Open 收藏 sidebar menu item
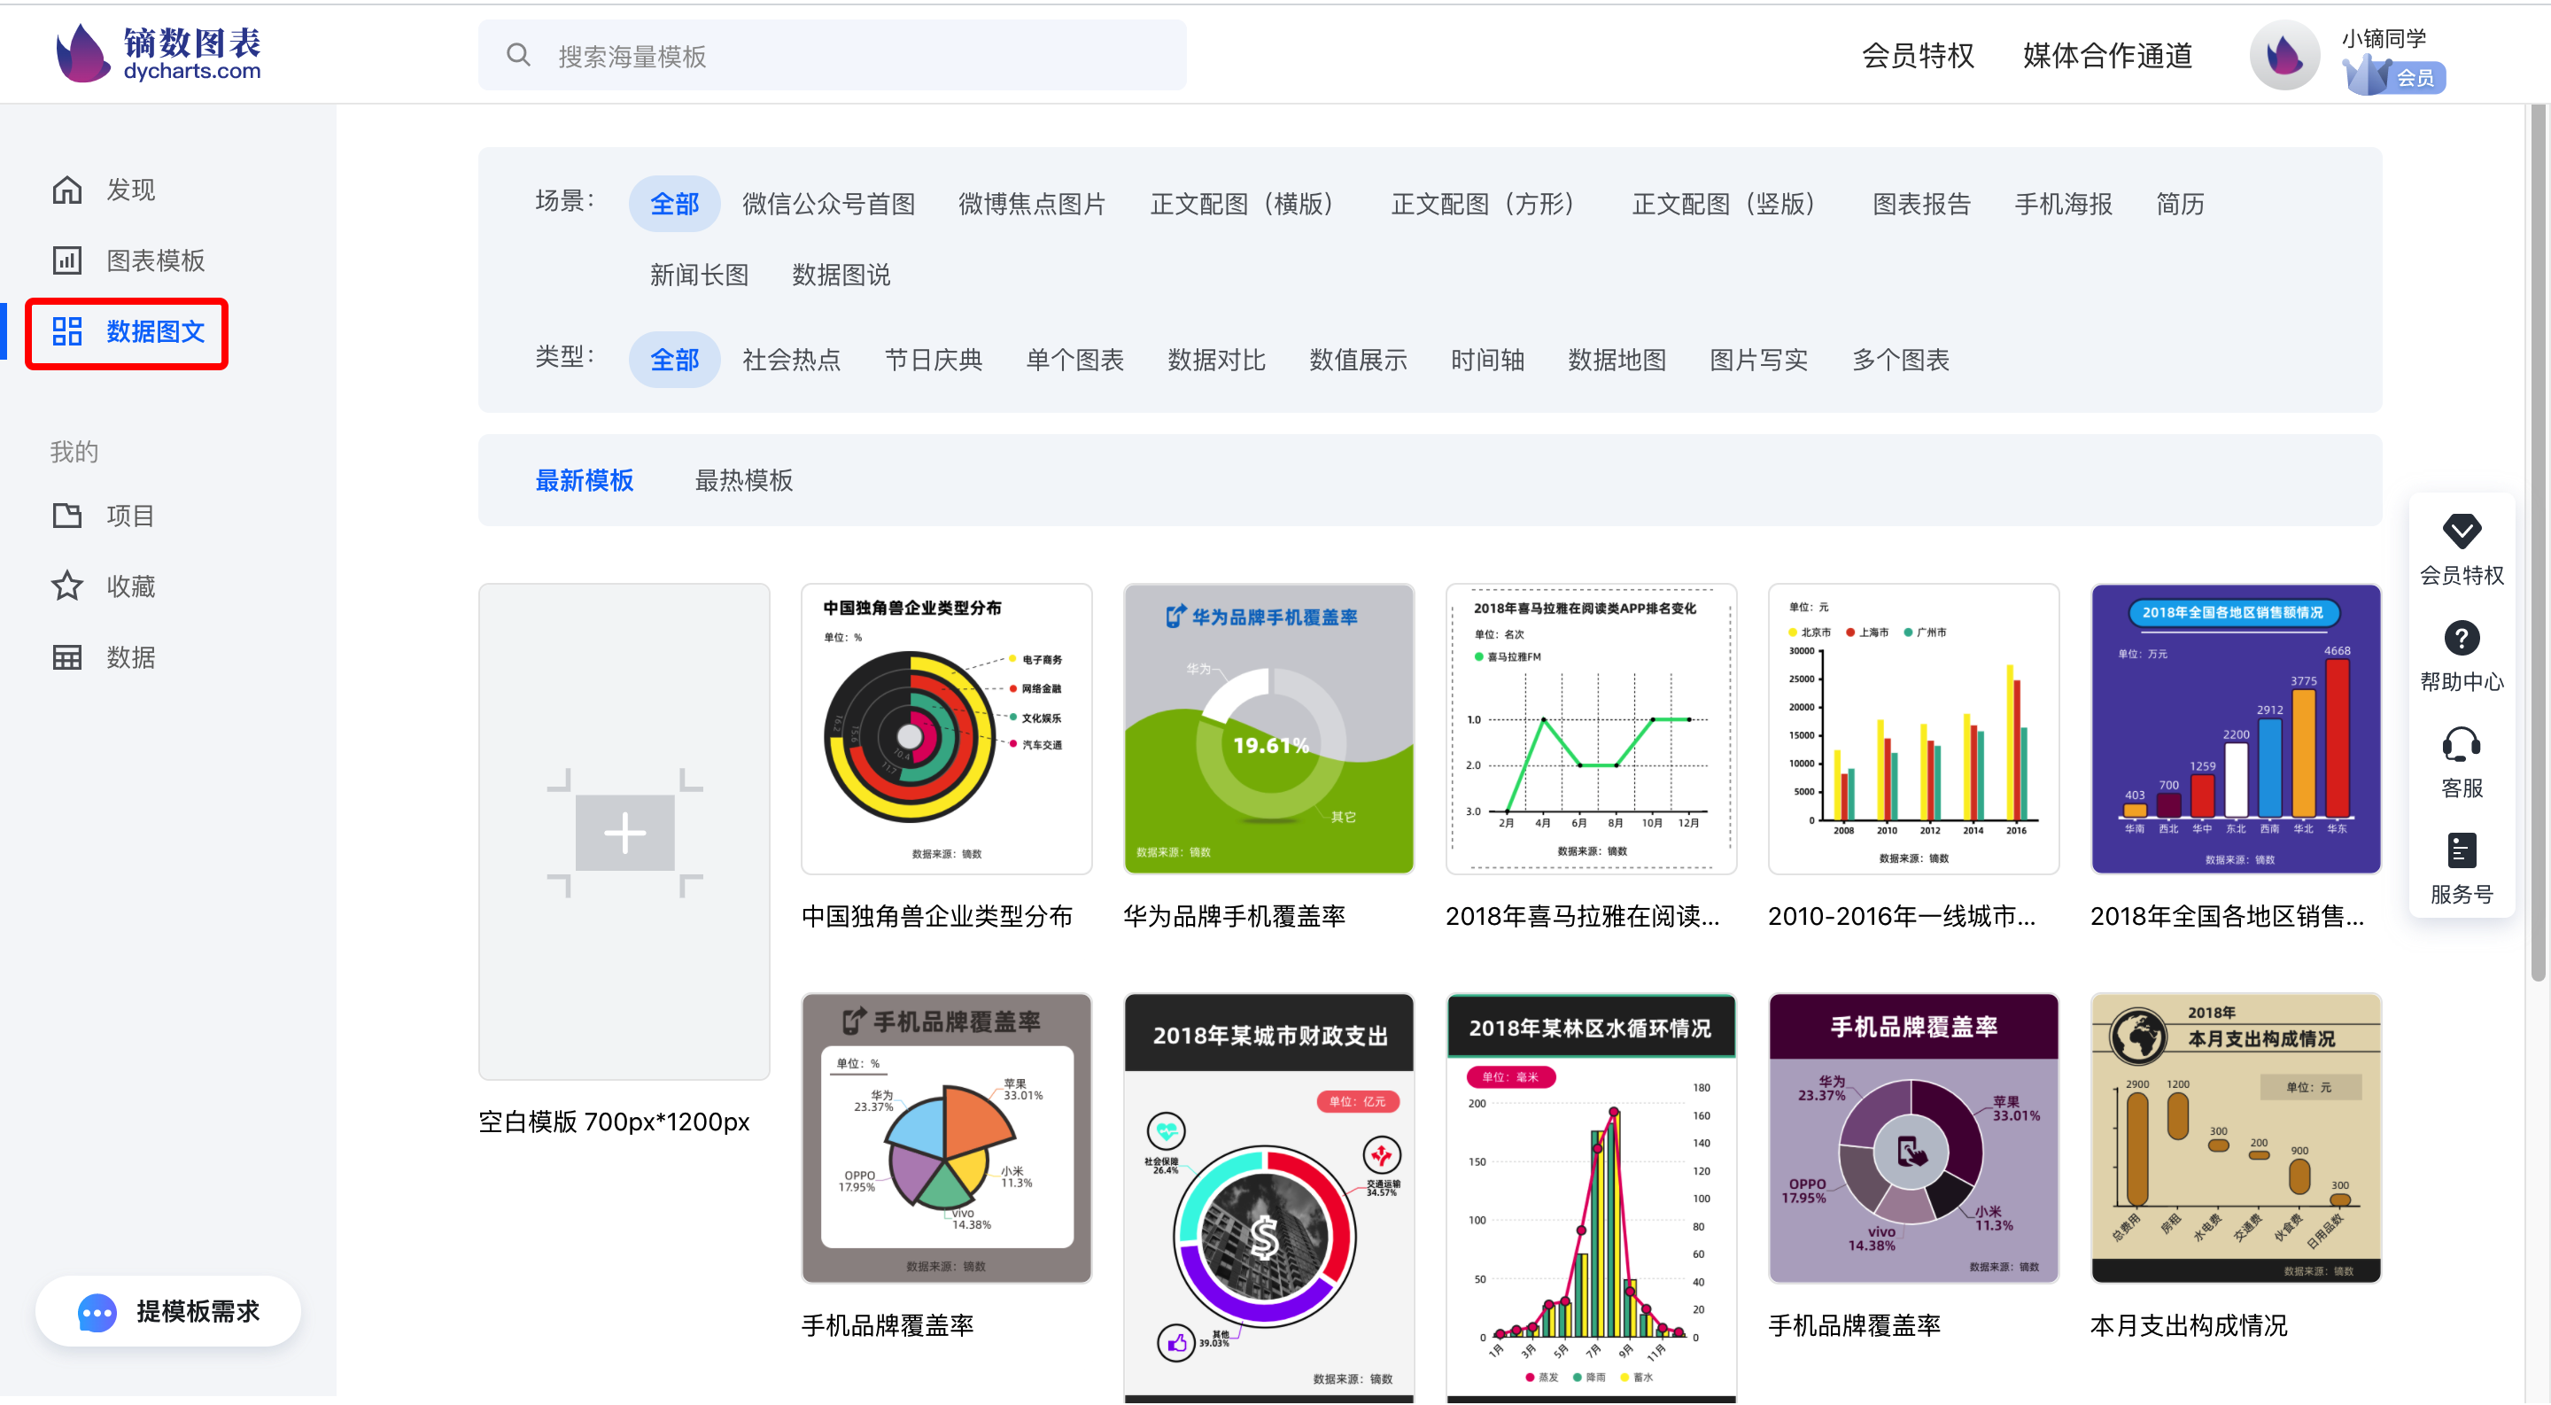This screenshot has width=2551, height=1405. 104,586
